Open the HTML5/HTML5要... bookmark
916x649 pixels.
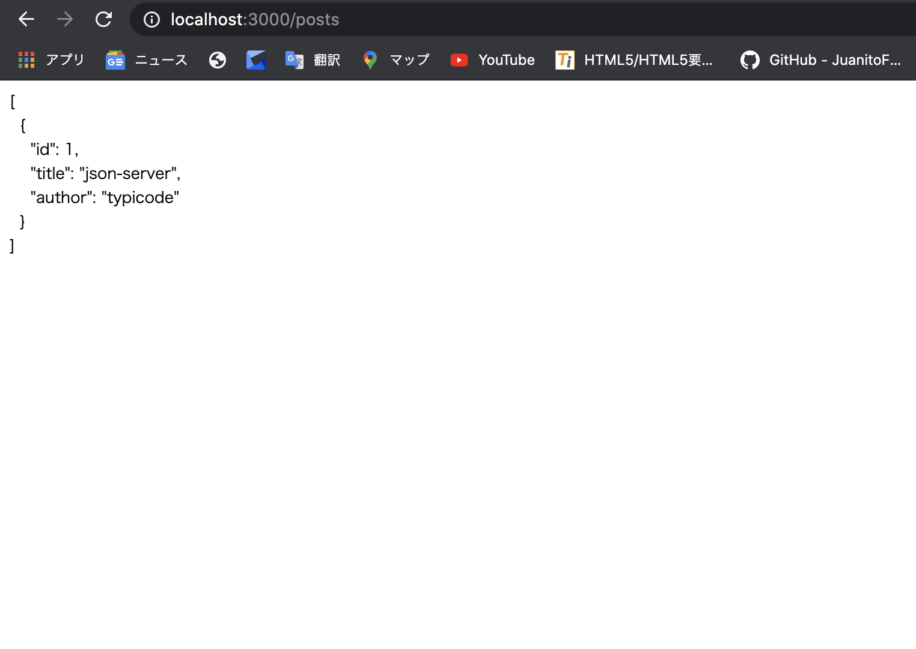649,59
